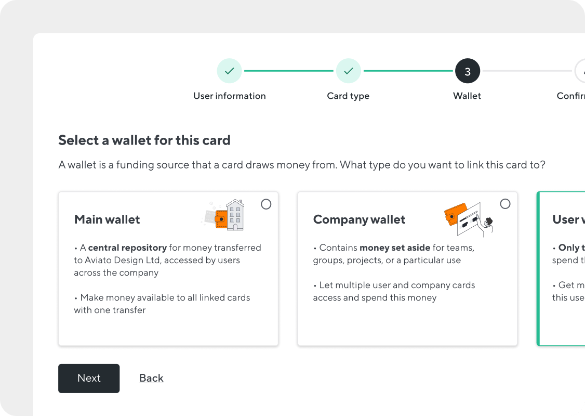Select the Company wallet radio button
585x416 pixels.
pos(505,204)
